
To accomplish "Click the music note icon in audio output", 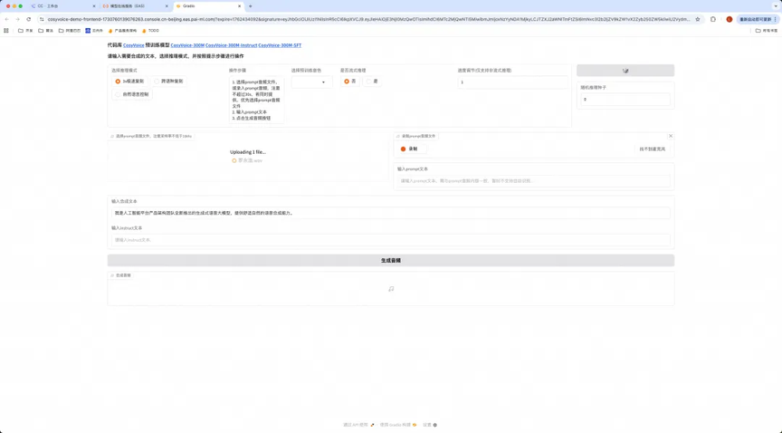I will coord(391,289).
